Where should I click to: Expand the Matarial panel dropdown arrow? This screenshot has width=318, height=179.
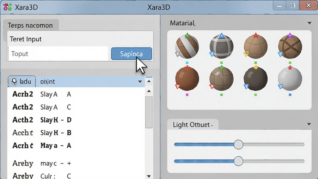pyautogui.click(x=309, y=23)
